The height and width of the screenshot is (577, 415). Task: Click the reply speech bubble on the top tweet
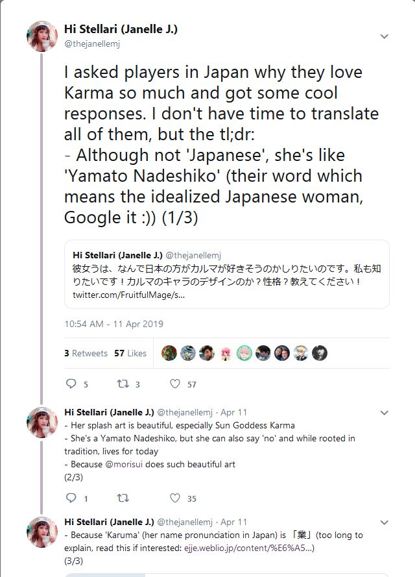point(71,384)
